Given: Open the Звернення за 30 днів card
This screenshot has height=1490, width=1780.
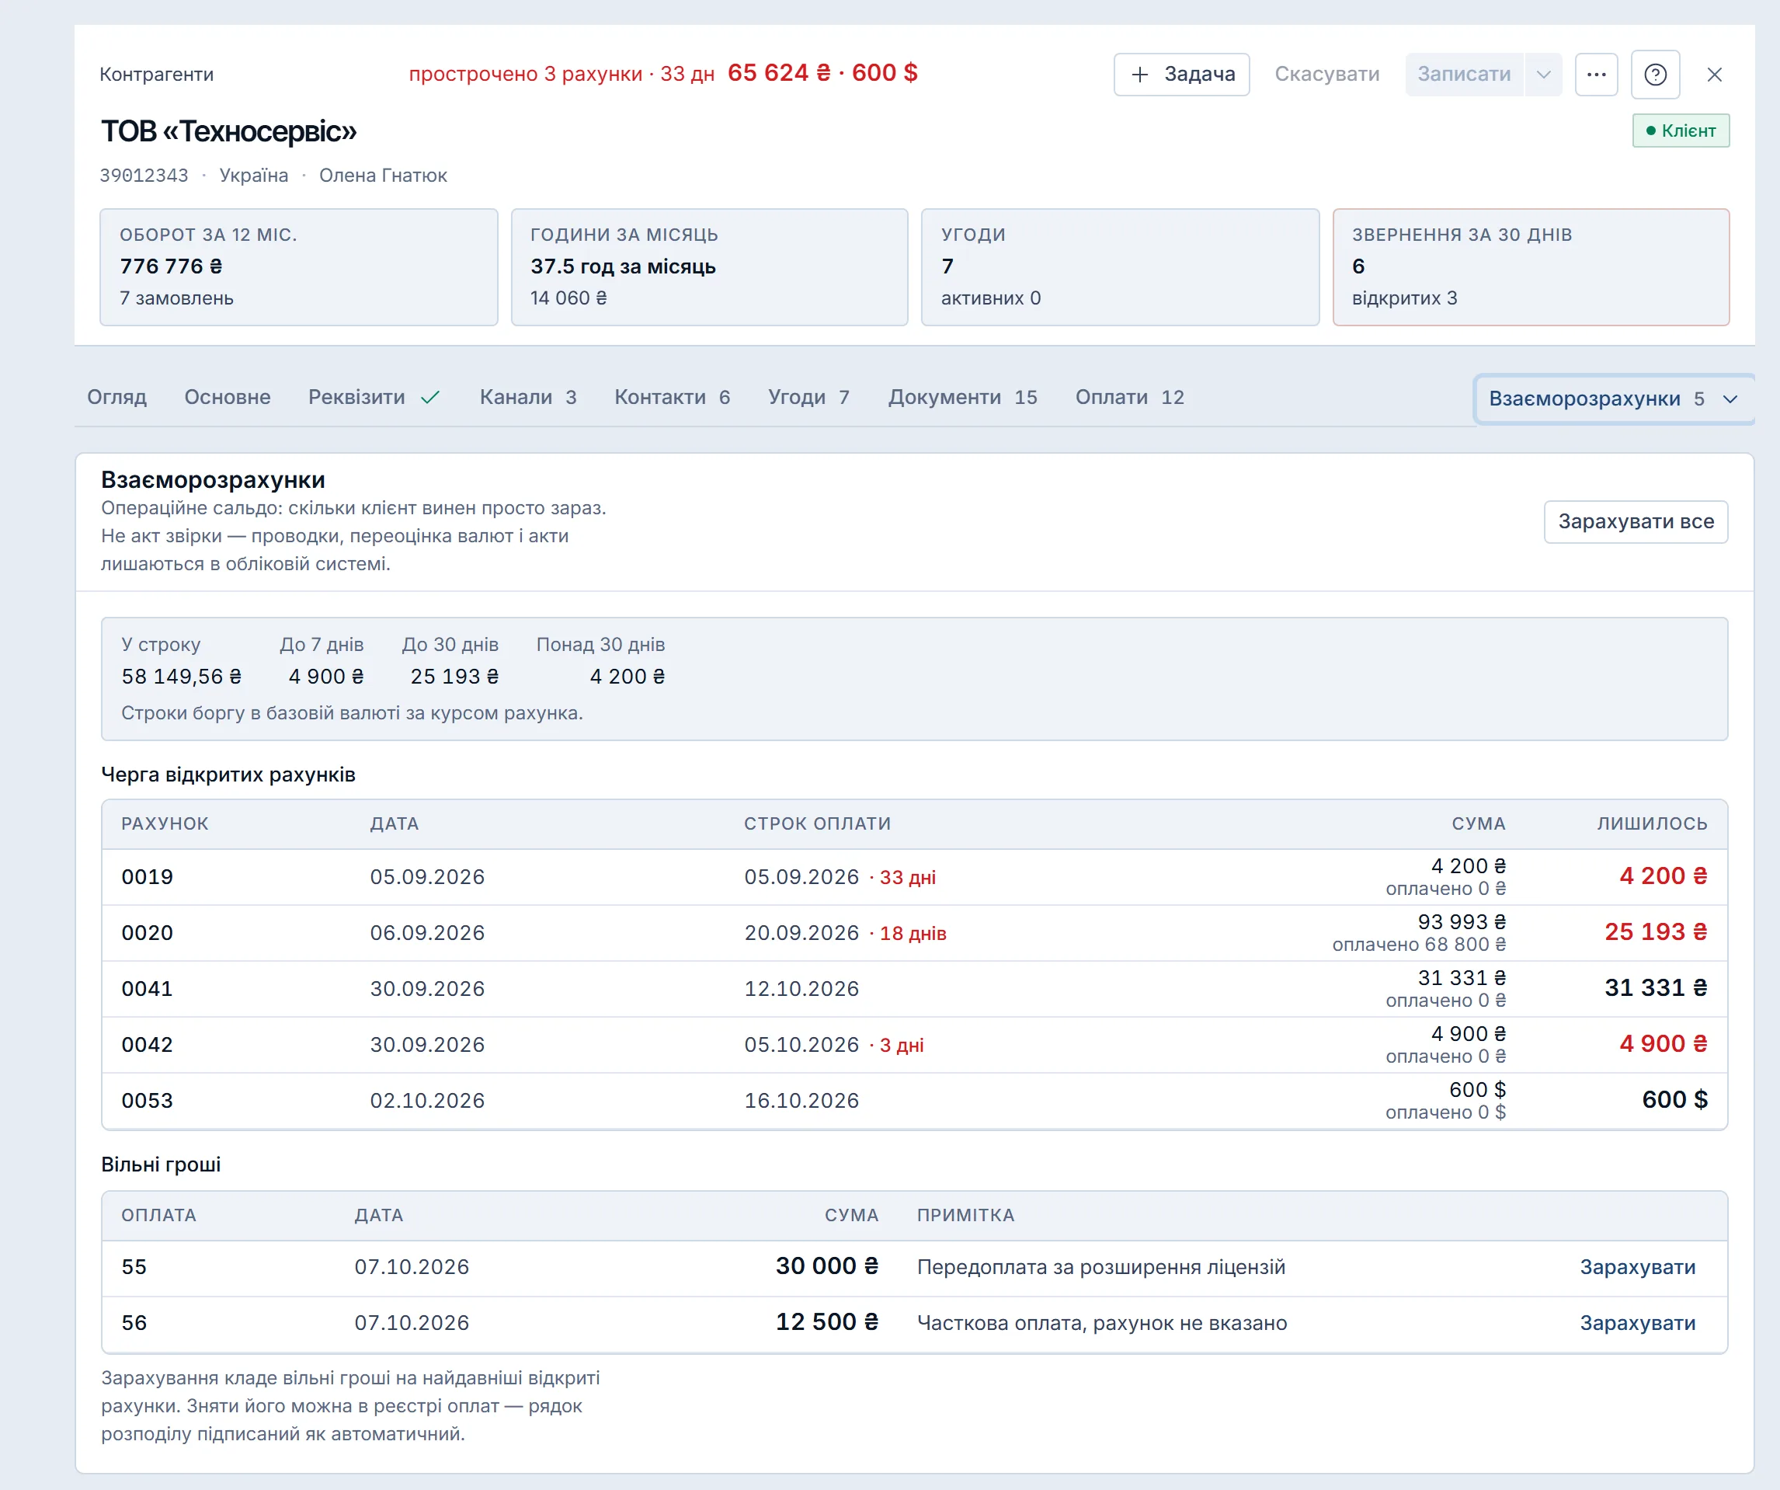Looking at the screenshot, I should (1531, 267).
